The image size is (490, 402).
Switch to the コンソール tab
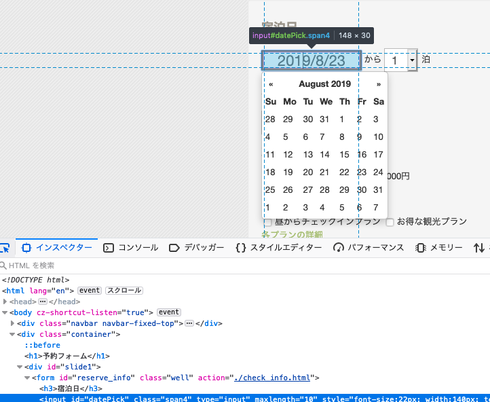(131, 248)
